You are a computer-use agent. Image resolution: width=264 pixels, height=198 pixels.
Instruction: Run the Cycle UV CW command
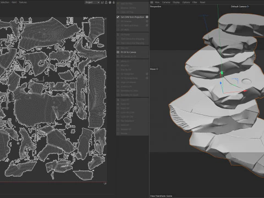pos(133,117)
